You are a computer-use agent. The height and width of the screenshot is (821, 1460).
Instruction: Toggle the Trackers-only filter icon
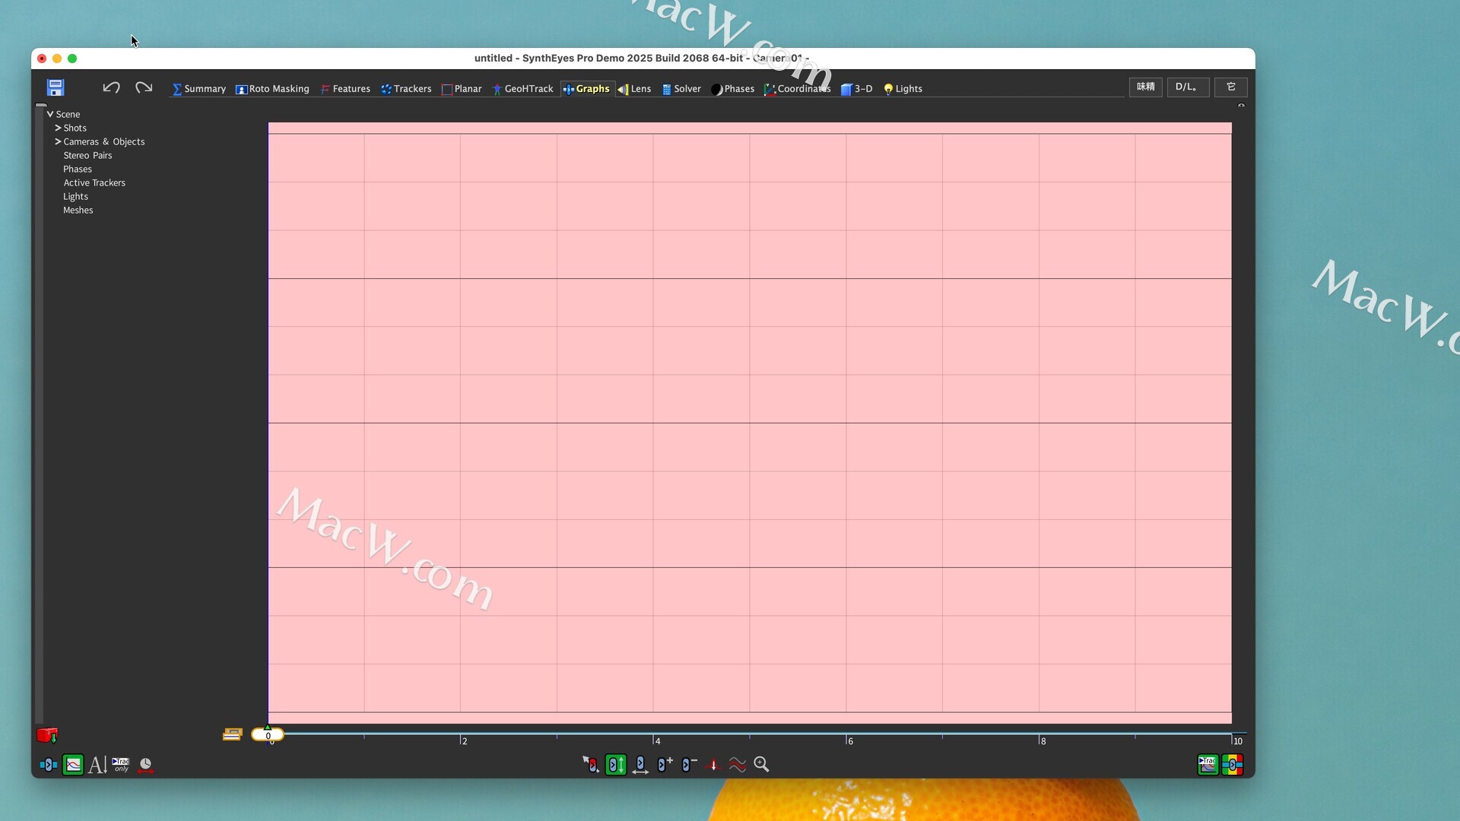pos(121,765)
